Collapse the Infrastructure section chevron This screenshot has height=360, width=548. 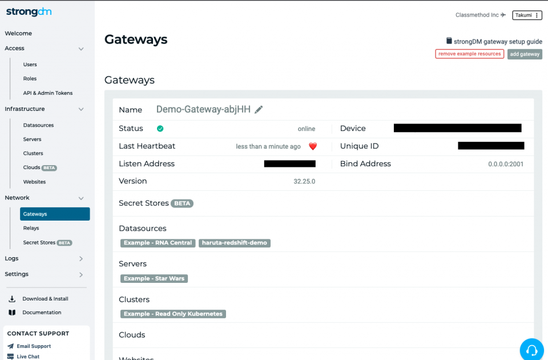tap(81, 109)
